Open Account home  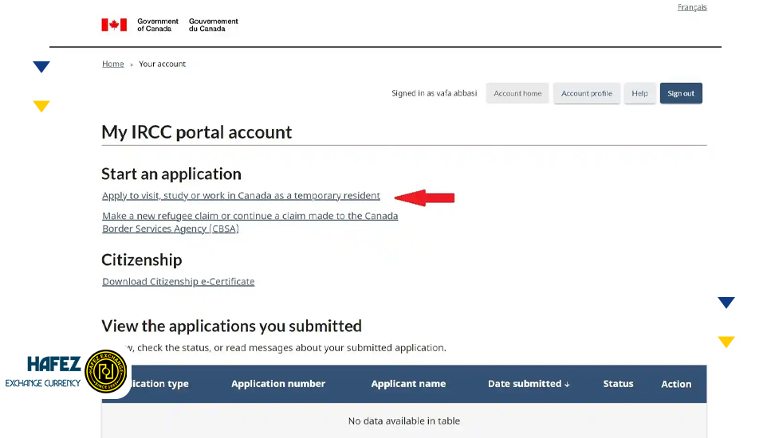[x=517, y=93]
